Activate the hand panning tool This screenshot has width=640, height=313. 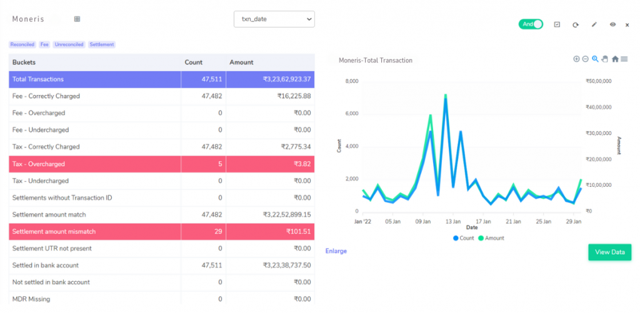(604, 59)
